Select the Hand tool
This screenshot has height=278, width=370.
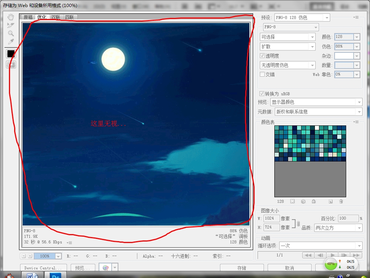pos(11,17)
